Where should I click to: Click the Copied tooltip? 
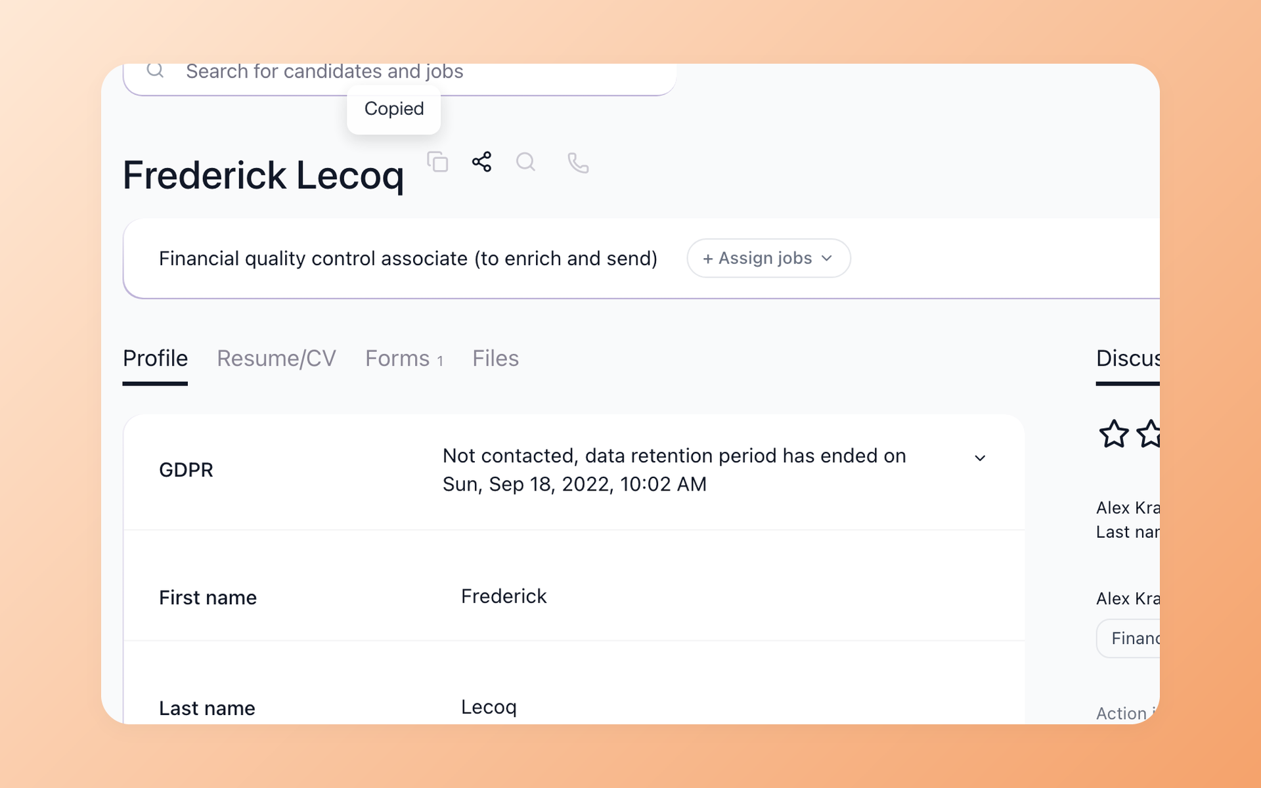(394, 109)
